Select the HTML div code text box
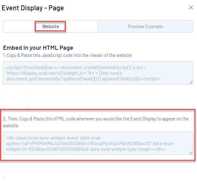Viewport: 197px width, 183px height. (98, 143)
